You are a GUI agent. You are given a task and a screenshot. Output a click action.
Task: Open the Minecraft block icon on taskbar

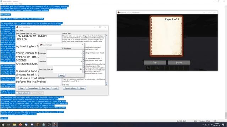coord(38,125)
